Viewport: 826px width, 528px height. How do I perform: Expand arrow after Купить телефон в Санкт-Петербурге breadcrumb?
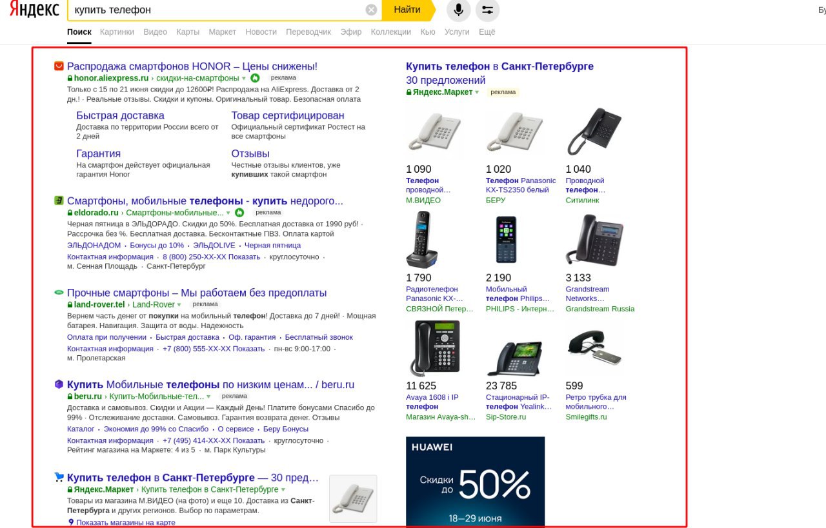[283, 490]
